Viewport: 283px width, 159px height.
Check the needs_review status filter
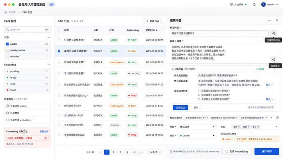pyautogui.click(x=7, y=50)
